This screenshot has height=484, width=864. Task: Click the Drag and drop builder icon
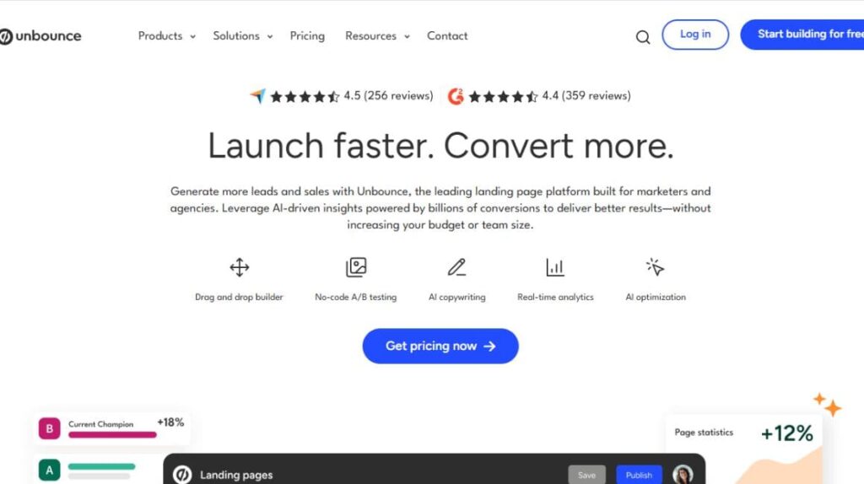coord(240,268)
